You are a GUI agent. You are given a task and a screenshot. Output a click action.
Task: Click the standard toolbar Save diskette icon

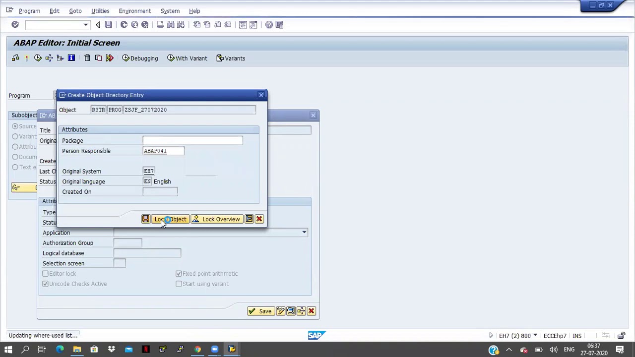(108, 25)
